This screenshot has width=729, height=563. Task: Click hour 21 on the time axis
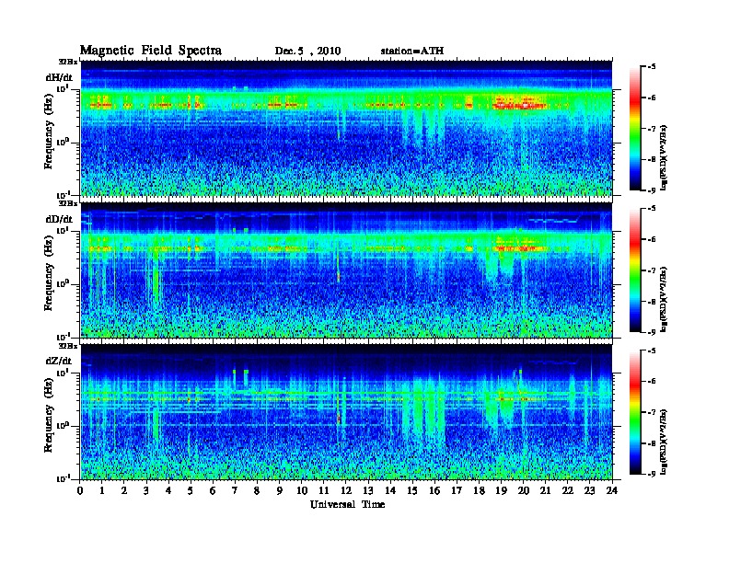tap(545, 490)
